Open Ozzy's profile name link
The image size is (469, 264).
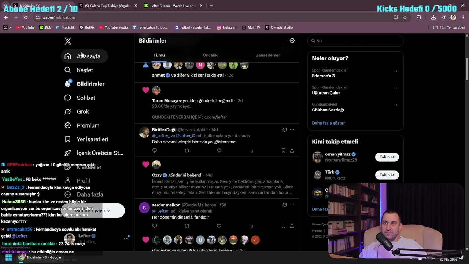[x=157, y=175]
